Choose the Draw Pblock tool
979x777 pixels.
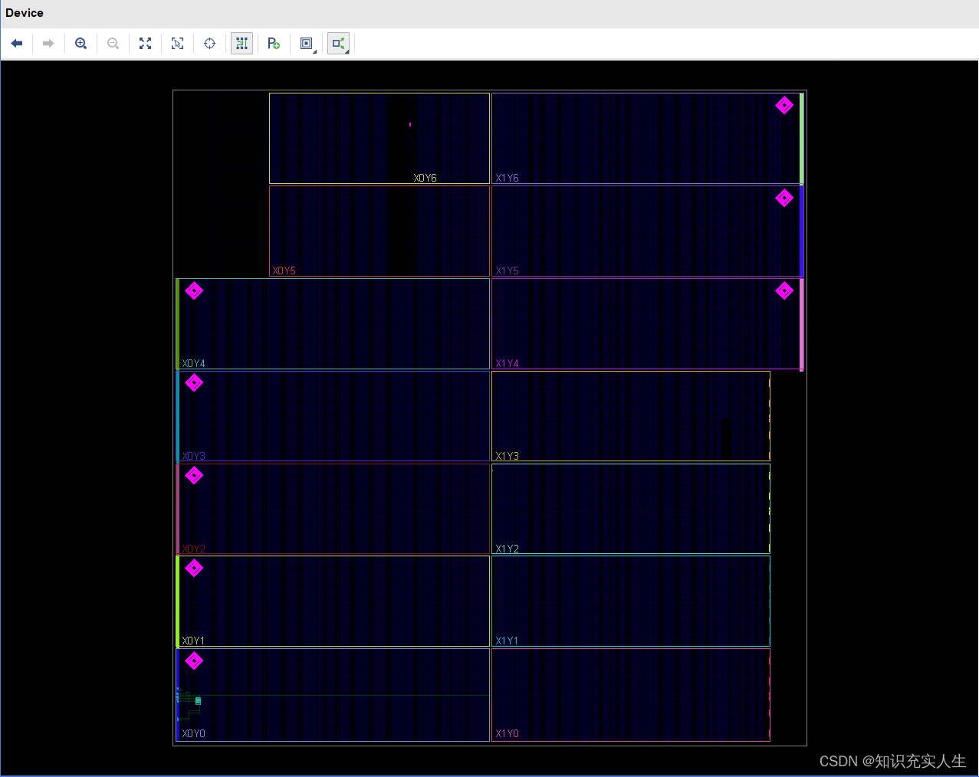[274, 44]
